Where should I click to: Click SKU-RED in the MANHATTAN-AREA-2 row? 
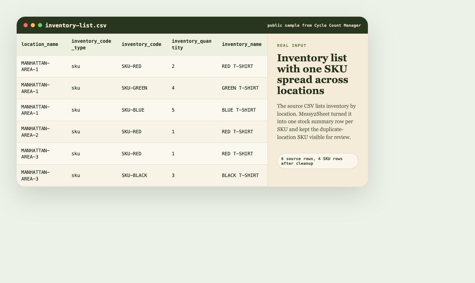coord(142,132)
